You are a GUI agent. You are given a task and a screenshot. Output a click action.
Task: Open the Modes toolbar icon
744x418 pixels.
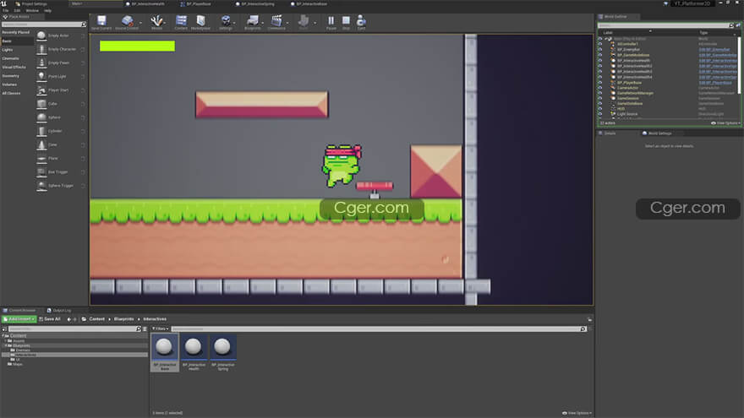click(x=156, y=21)
